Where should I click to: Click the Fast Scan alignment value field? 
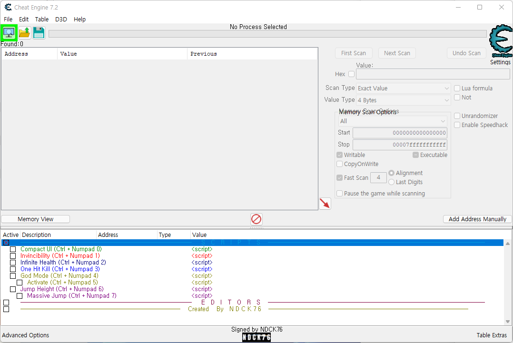(378, 177)
